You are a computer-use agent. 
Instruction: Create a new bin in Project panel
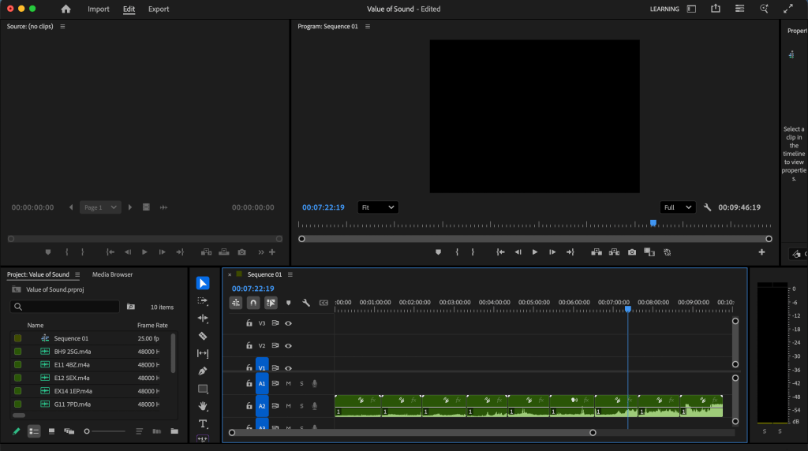[x=174, y=431]
